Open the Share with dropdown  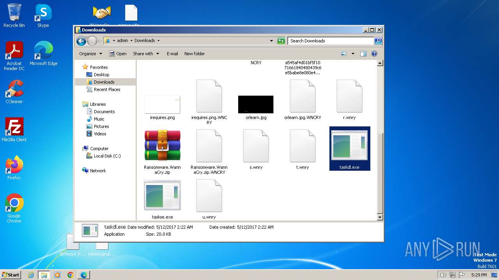(146, 54)
